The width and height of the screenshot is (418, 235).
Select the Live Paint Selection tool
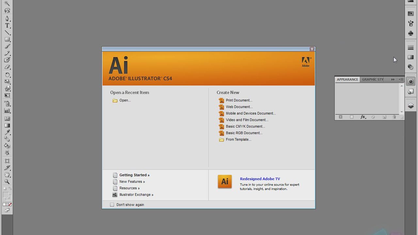[x=7, y=153]
